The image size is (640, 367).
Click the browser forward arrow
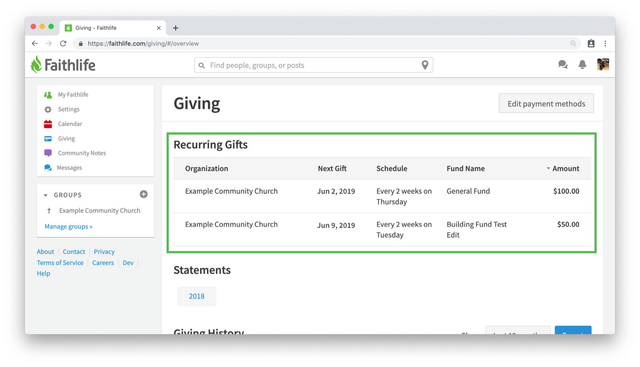coord(49,44)
